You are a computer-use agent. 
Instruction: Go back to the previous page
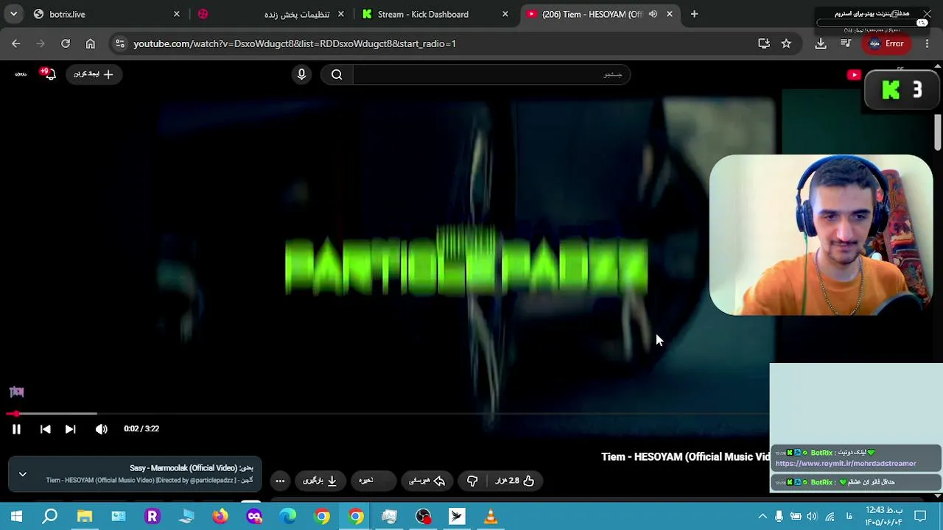coord(16,43)
